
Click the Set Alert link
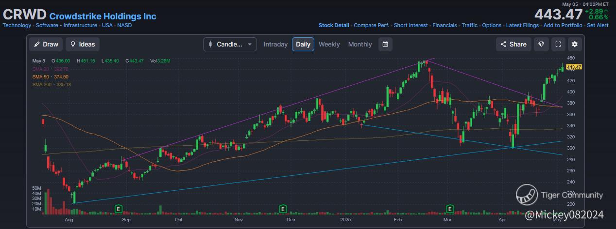(x=598, y=25)
